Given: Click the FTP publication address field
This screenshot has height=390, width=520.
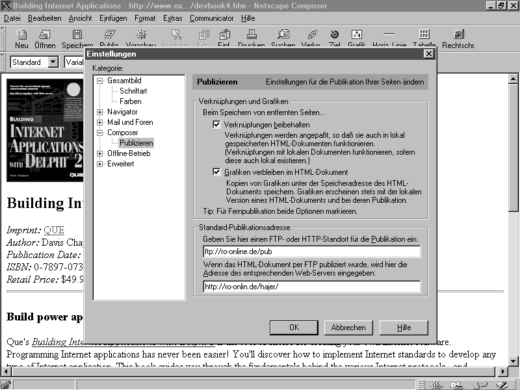Looking at the screenshot, I should [311, 252].
